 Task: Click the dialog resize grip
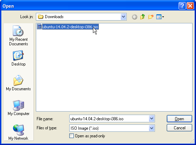192,141
